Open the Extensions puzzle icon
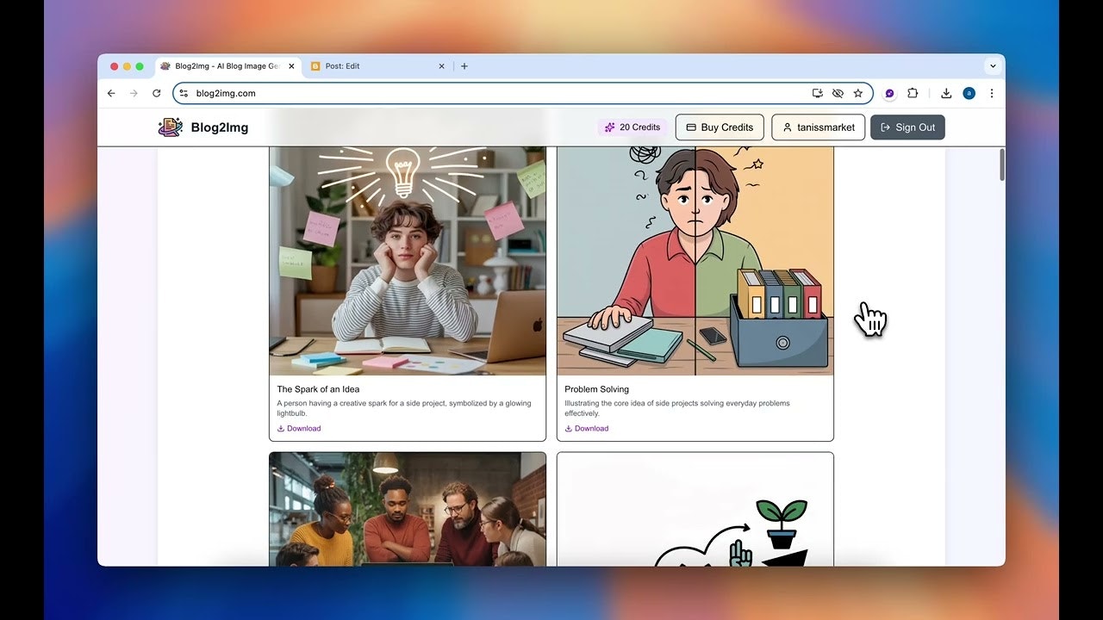1103x620 pixels. pos(913,93)
